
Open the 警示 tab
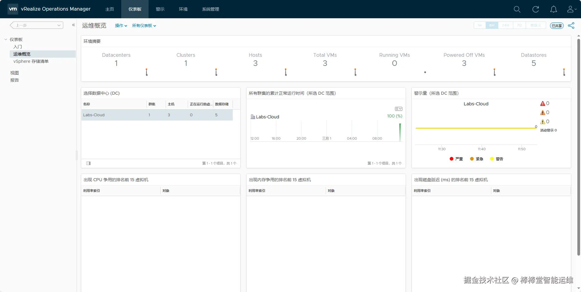click(160, 9)
